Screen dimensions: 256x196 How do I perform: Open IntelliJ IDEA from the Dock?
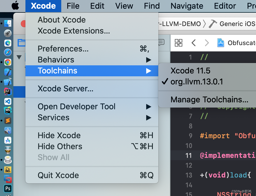tap(8, 92)
